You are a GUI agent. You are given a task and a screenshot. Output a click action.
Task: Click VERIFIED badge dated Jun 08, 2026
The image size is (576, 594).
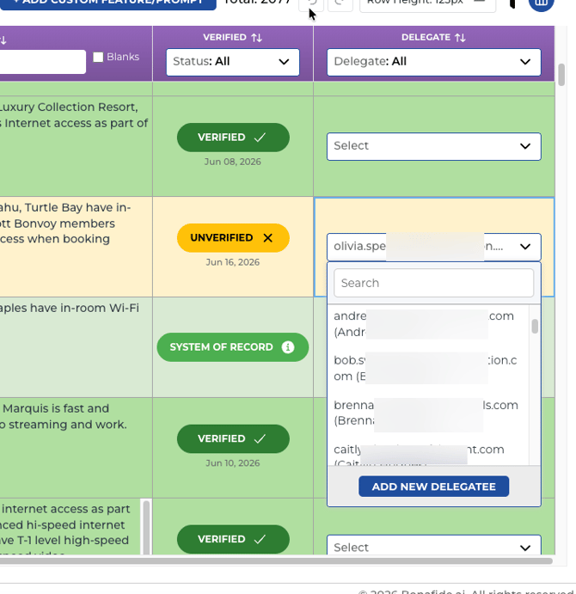[233, 138]
